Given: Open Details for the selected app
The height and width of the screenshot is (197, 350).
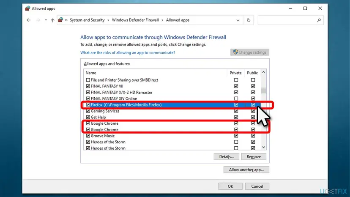Looking at the screenshot, I should click(x=226, y=156).
